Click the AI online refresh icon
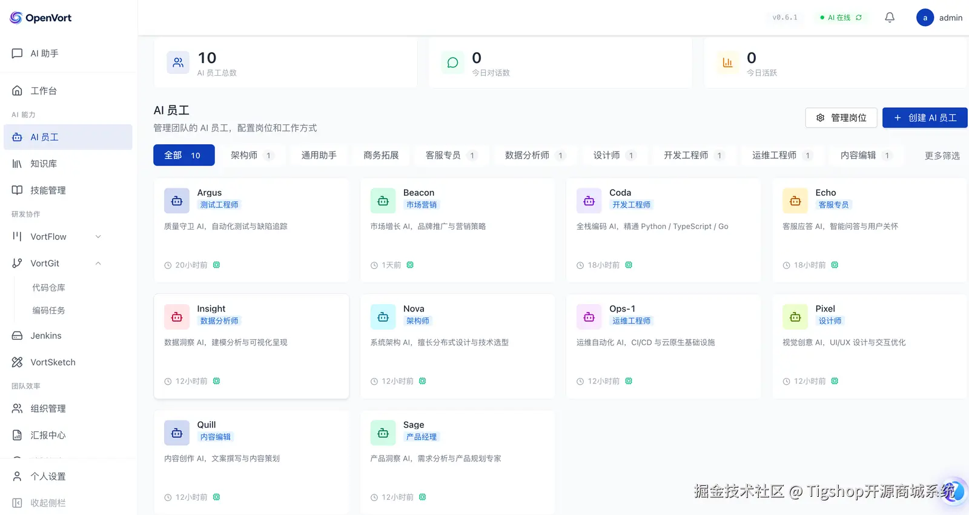This screenshot has height=515, width=969. 859,18
